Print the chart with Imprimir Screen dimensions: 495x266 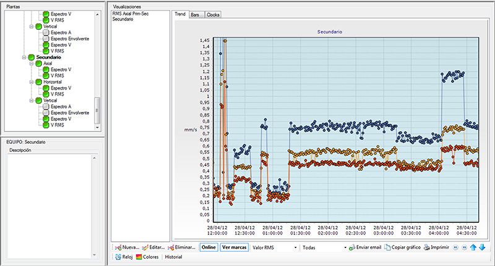(436, 247)
